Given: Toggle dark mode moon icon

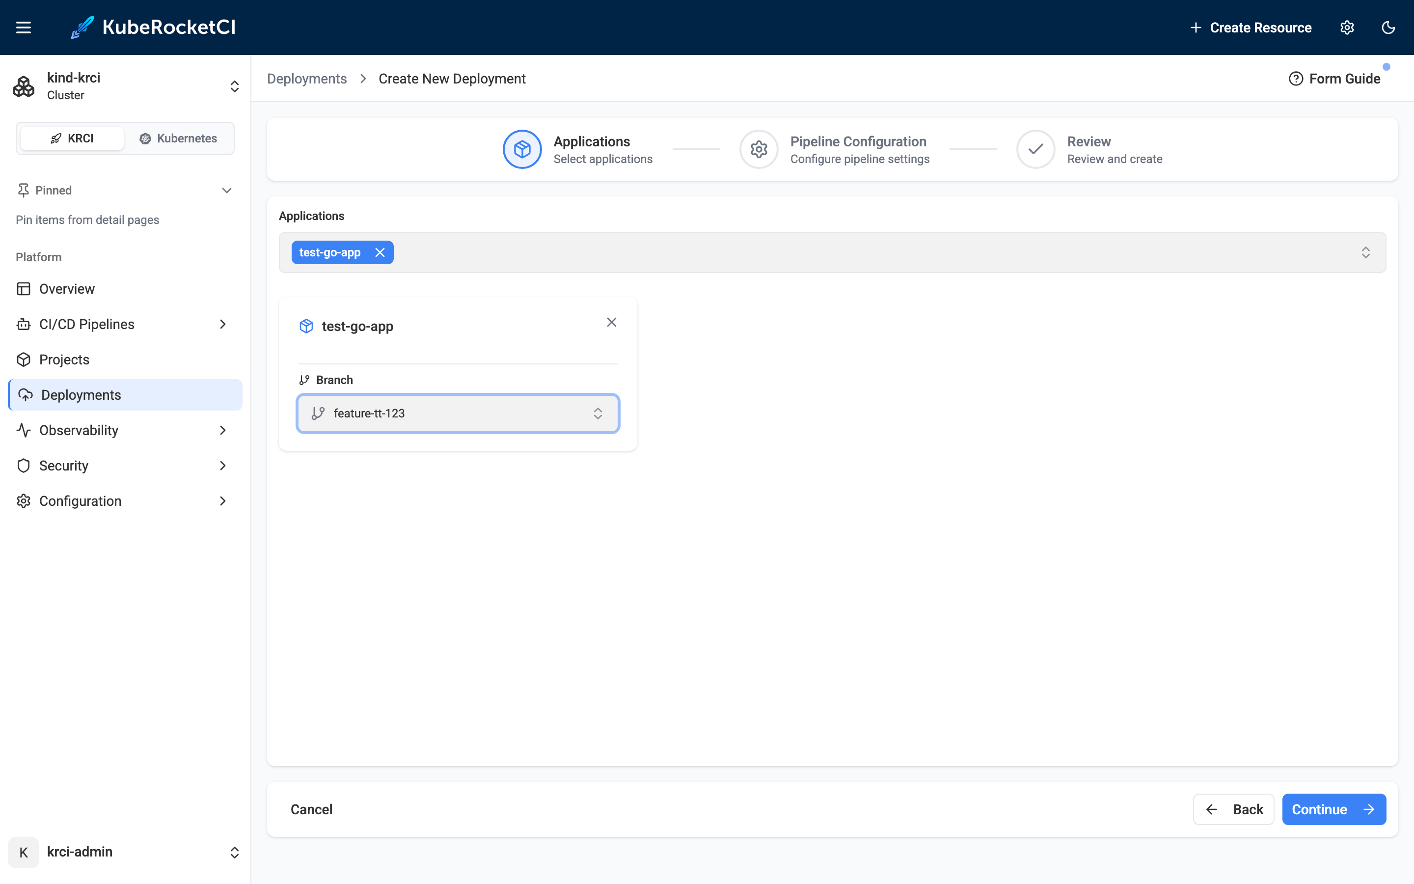Looking at the screenshot, I should tap(1388, 28).
